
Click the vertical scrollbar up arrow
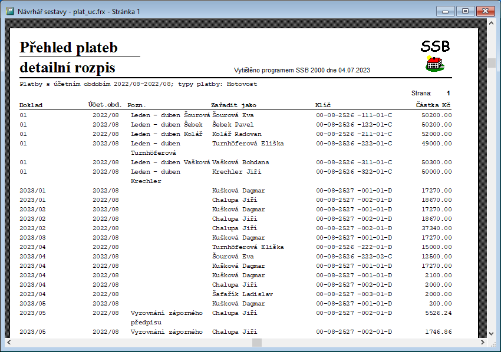click(x=491, y=24)
